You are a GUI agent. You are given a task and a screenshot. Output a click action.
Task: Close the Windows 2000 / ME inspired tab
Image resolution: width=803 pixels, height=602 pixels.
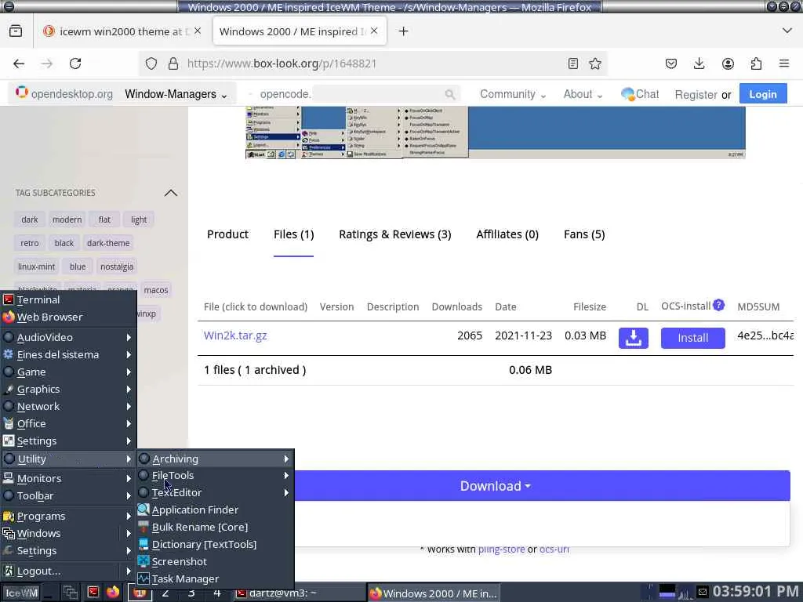(x=374, y=31)
